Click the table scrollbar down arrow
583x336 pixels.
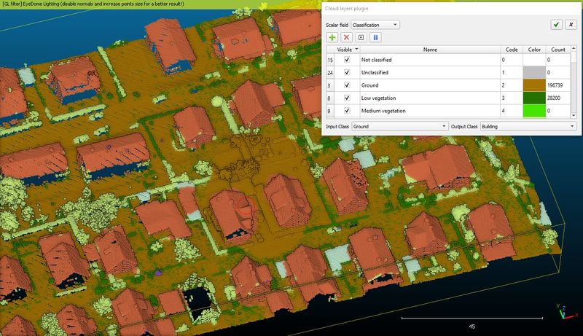(x=574, y=116)
